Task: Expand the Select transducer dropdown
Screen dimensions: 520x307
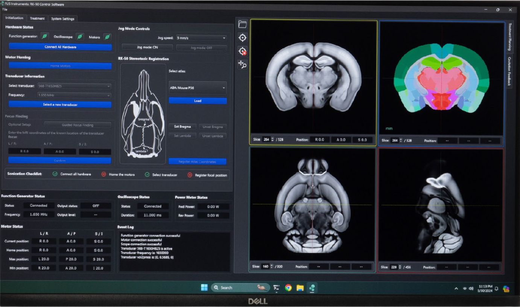Action: (x=74, y=86)
